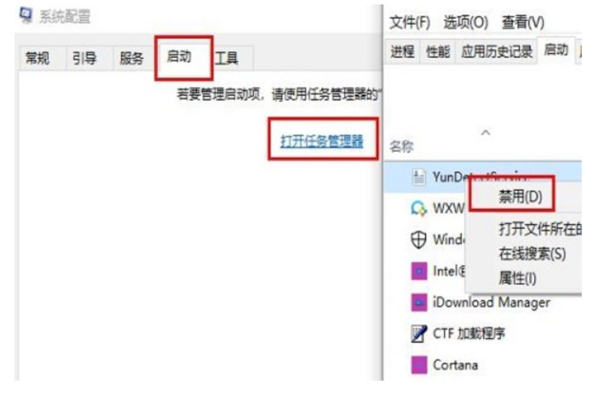Open the 选项(O) menu

point(466,22)
